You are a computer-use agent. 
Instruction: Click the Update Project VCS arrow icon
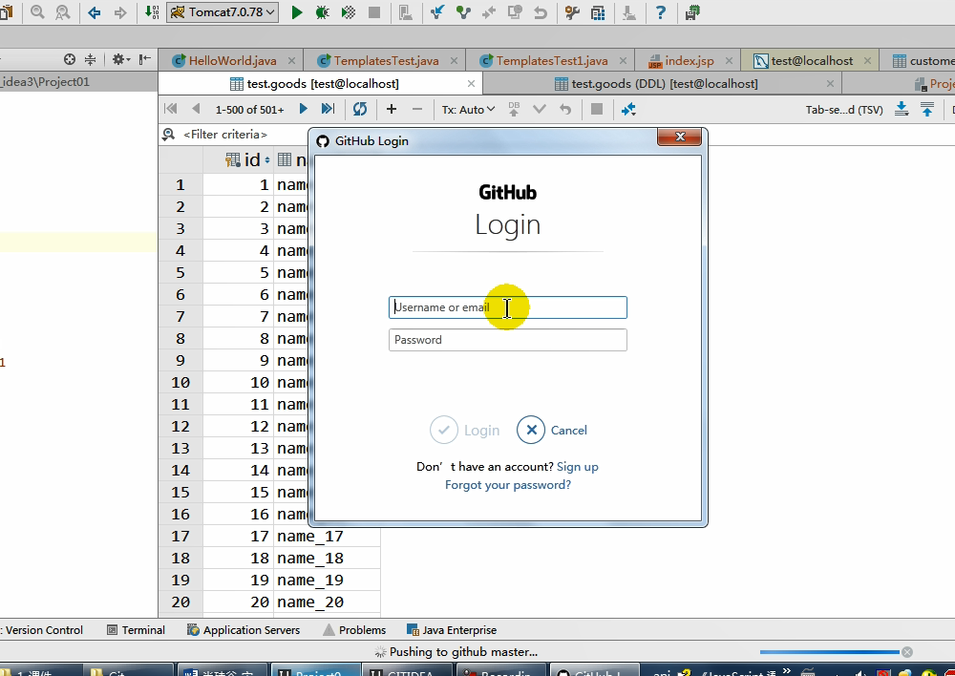(436, 12)
